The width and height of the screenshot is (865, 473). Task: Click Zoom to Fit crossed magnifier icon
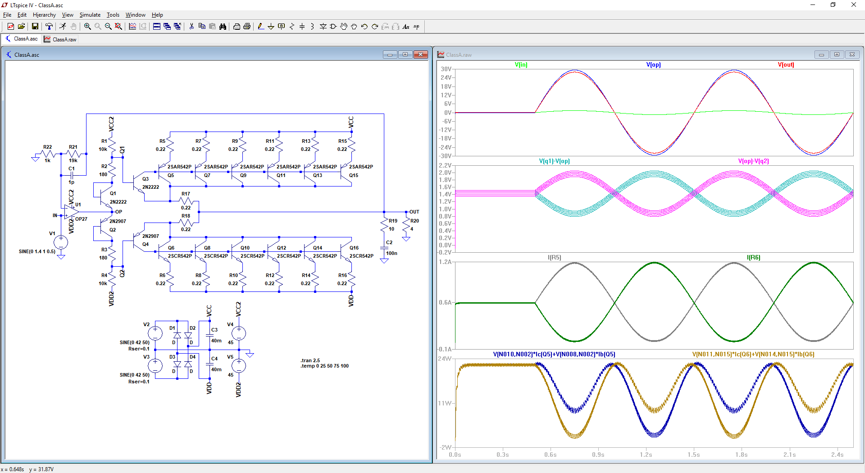click(118, 27)
